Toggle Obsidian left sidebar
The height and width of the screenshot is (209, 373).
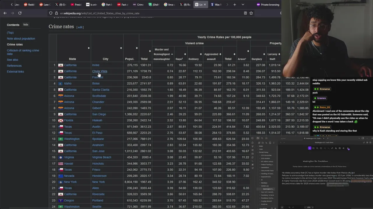coord(252,138)
